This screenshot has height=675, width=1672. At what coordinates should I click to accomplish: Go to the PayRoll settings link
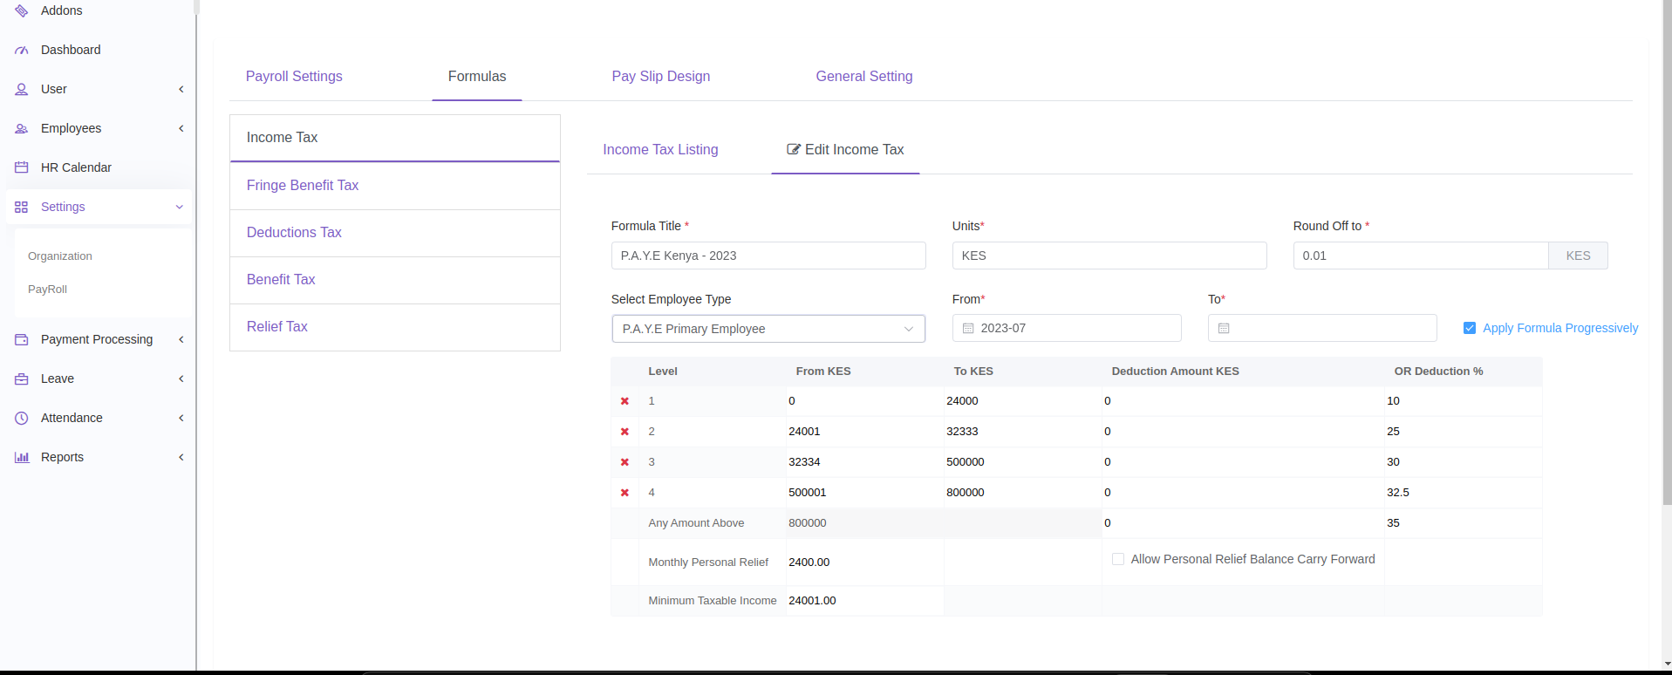(47, 290)
